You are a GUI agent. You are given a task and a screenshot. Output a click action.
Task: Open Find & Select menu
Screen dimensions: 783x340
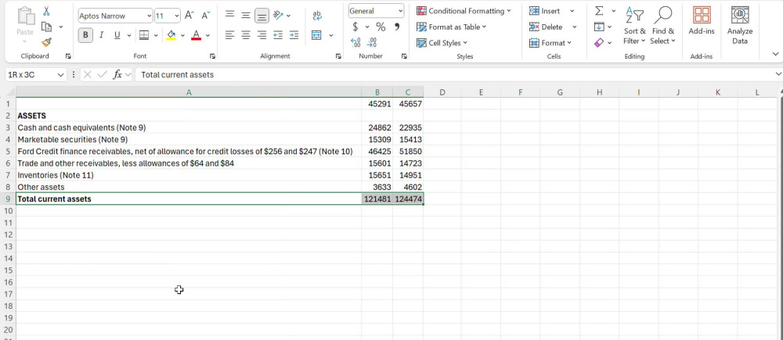[x=663, y=26]
